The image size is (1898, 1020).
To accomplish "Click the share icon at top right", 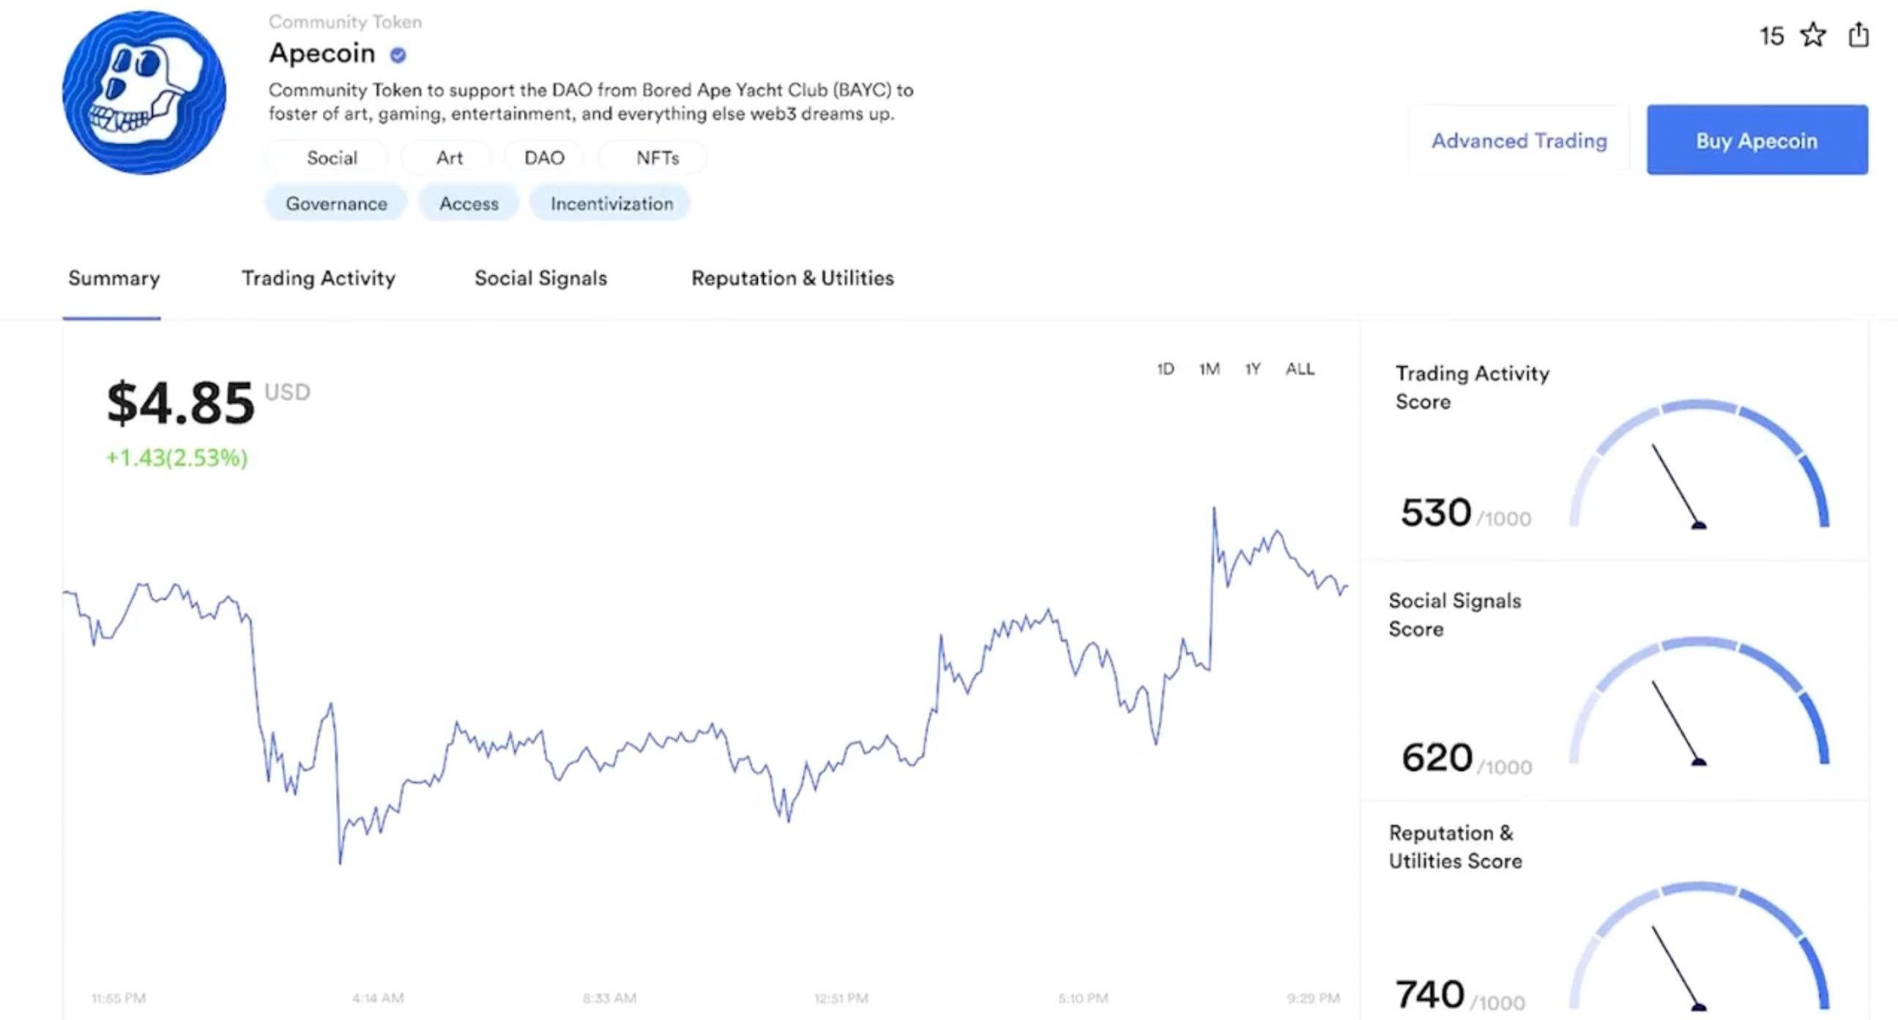I will coord(1858,34).
